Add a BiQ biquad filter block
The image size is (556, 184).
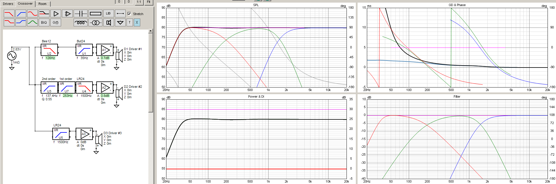click(44, 22)
